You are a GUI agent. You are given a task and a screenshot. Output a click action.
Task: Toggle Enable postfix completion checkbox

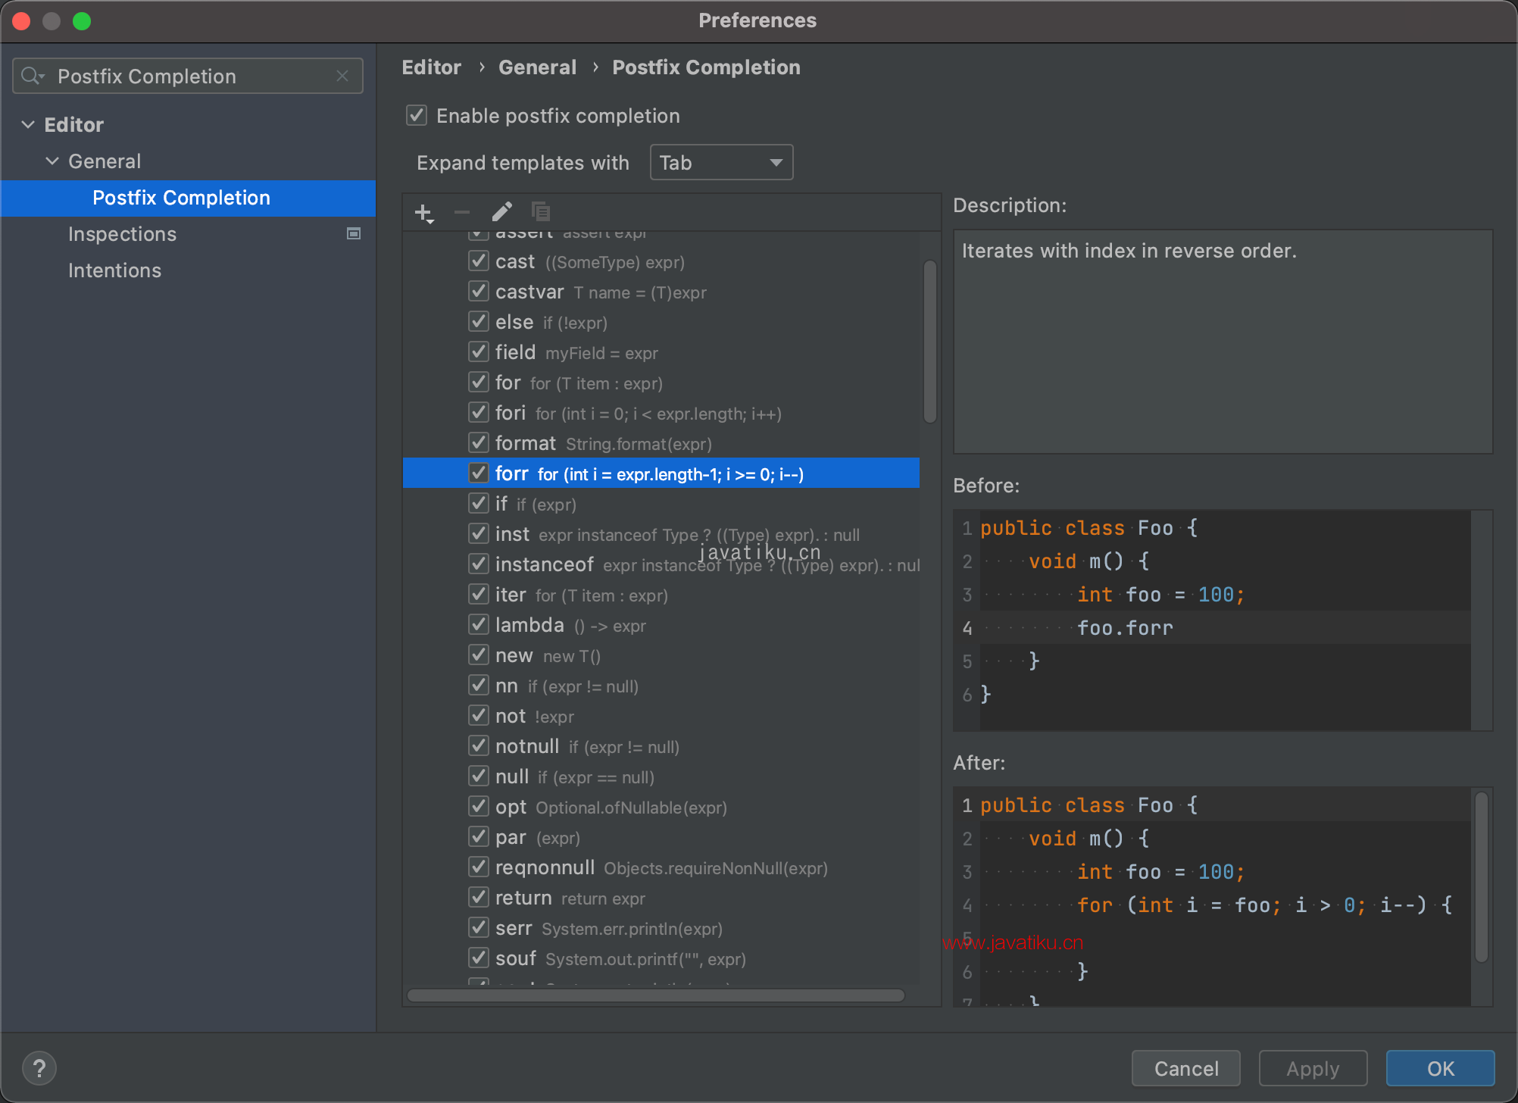tap(416, 115)
